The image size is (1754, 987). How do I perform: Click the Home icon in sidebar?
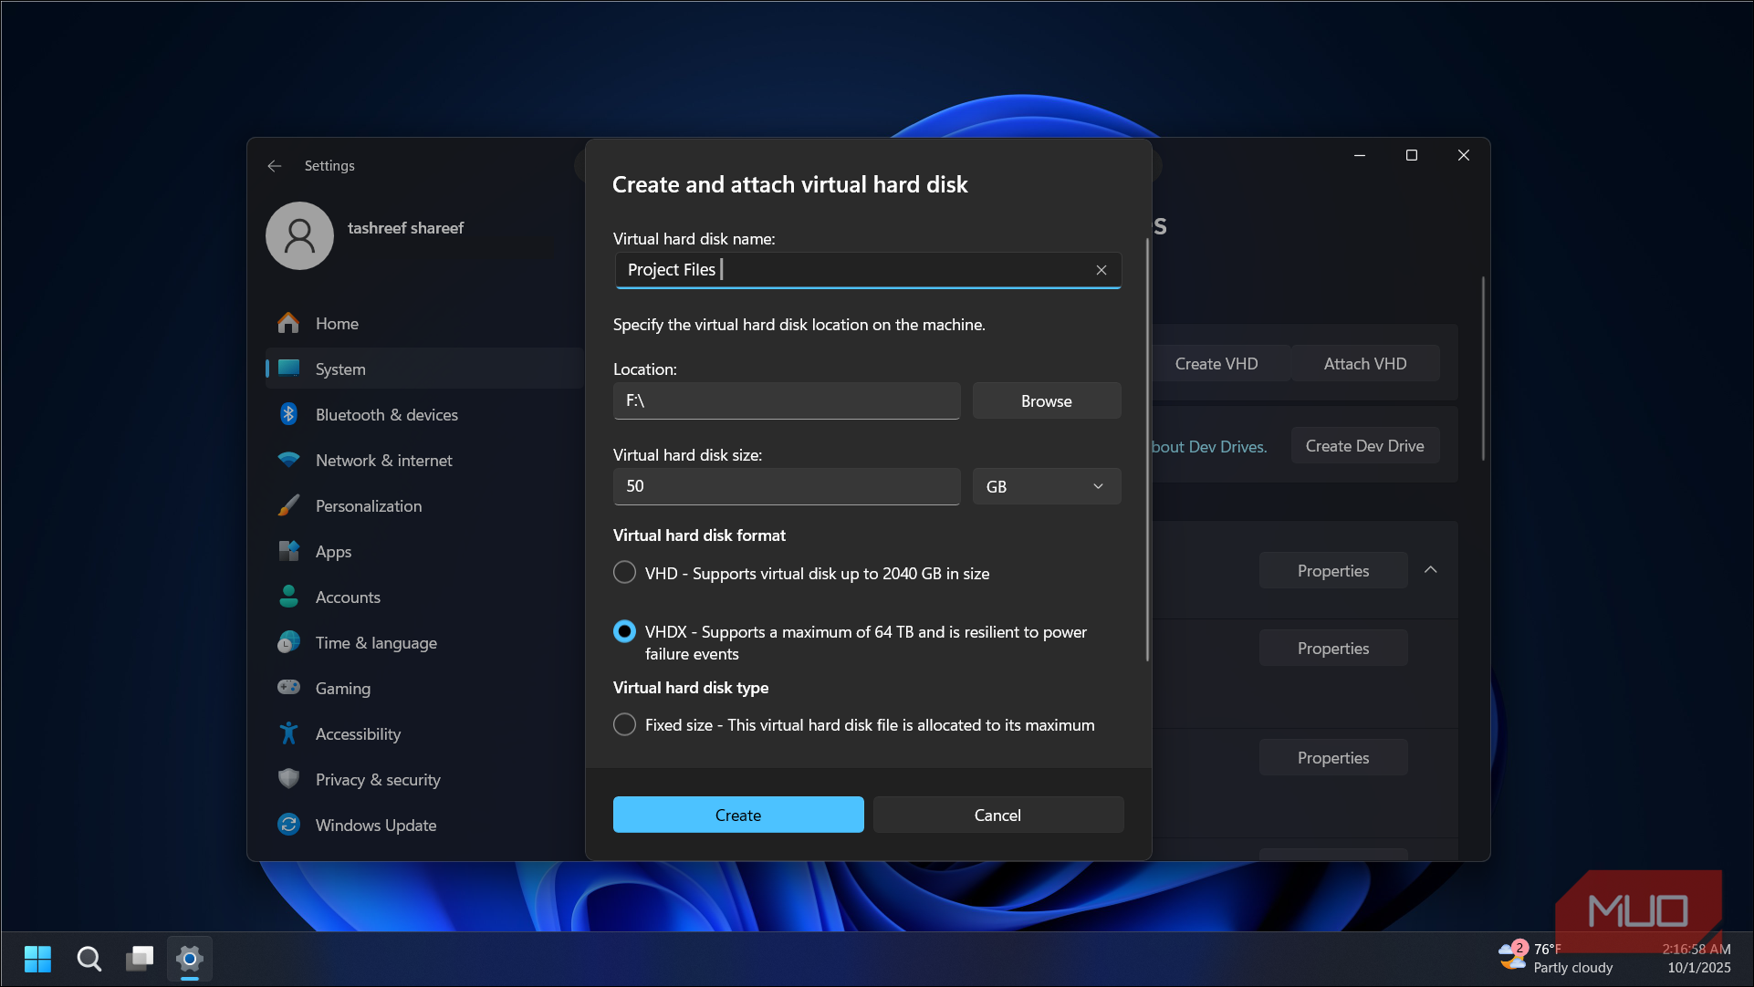coord(288,323)
